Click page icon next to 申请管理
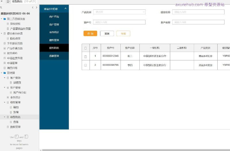 [x=5, y=63]
